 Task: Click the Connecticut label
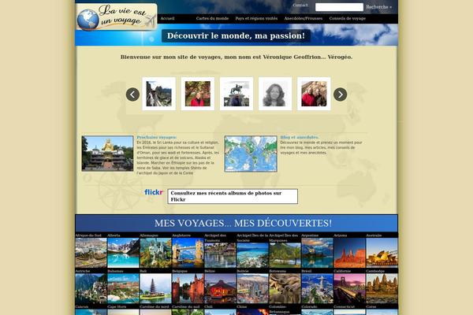(x=345, y=307)
